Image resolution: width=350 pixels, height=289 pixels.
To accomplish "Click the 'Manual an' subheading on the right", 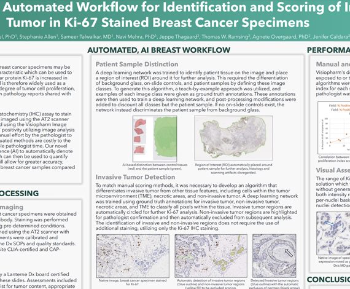I will (333, 64).
